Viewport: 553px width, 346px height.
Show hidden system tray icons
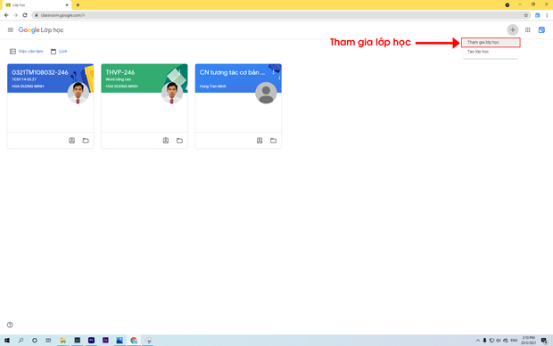[x=478, y=341]
